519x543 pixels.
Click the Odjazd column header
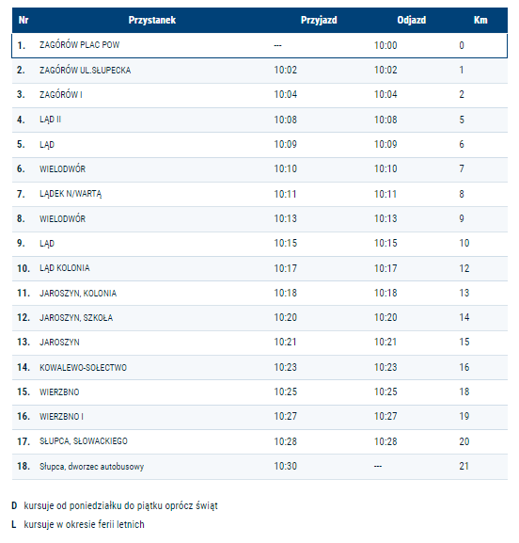[412, 20]
